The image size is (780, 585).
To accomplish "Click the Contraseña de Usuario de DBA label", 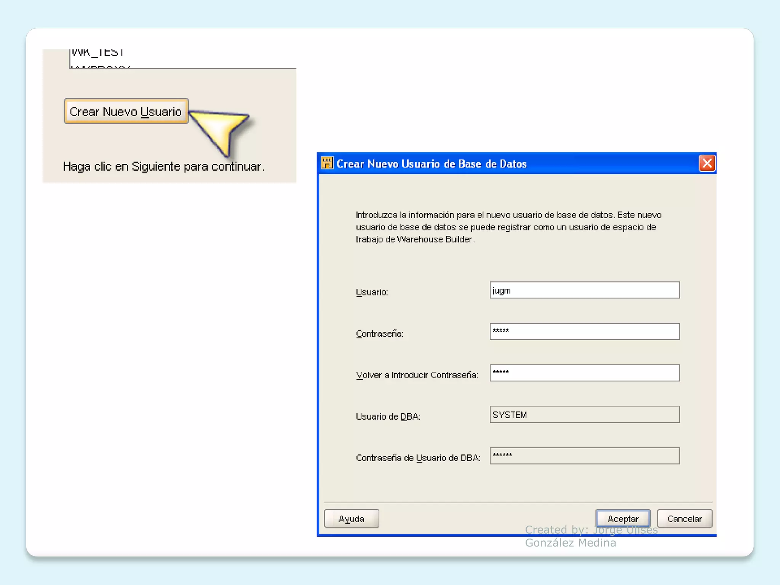I will [418, 458].
